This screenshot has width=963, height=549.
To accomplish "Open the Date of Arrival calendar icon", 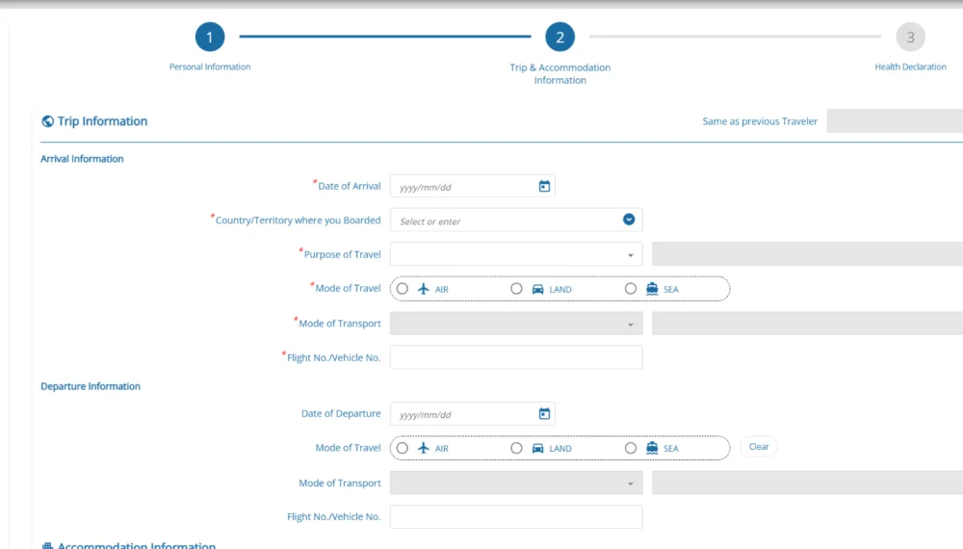I will [x=544, y=186].
